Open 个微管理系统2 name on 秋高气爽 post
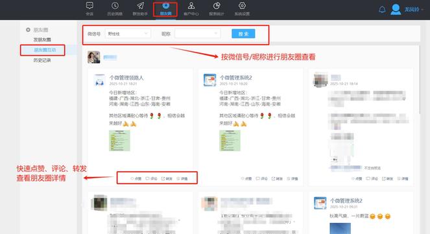The image size is (430, 234). coord(346,200)
